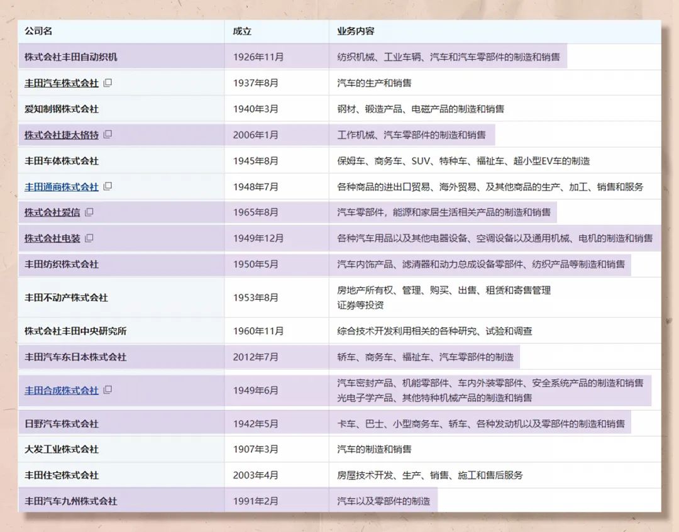Open external link icon beside 株式会社爱信
The height and width of the screenshot is (532, 679).
(89, 212)
